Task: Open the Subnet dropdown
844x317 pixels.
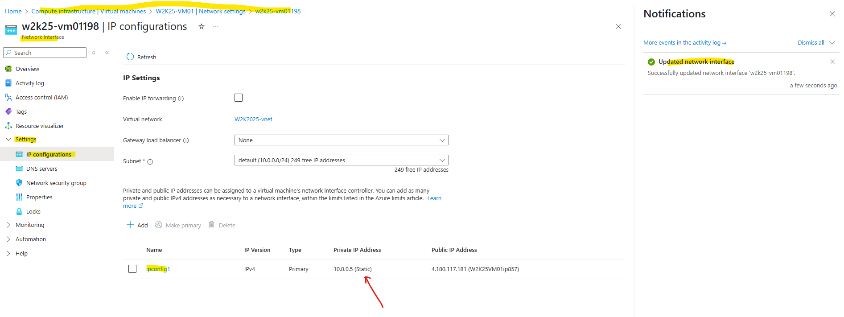Action: click(341, 160)
